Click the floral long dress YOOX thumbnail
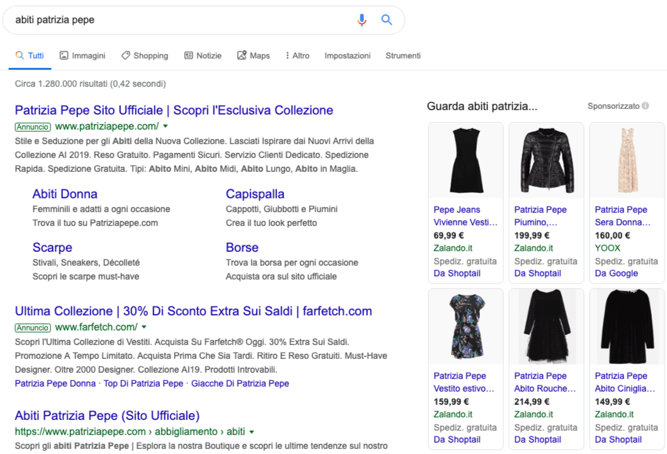 point(627,161)
